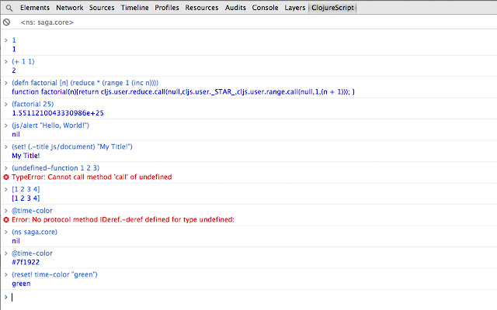This screenshot has width=497, height=310.
Task: Open the Elements tab
Action: pyautogui.click(x=35, y=8)
